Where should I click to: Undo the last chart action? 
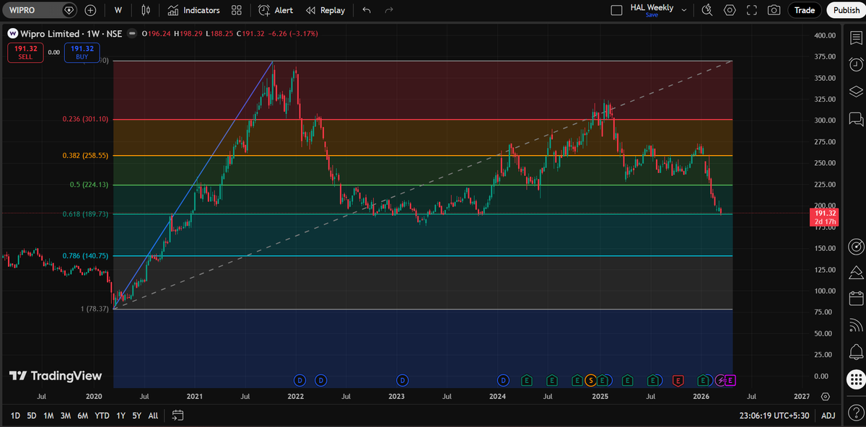tap(367, 10)
